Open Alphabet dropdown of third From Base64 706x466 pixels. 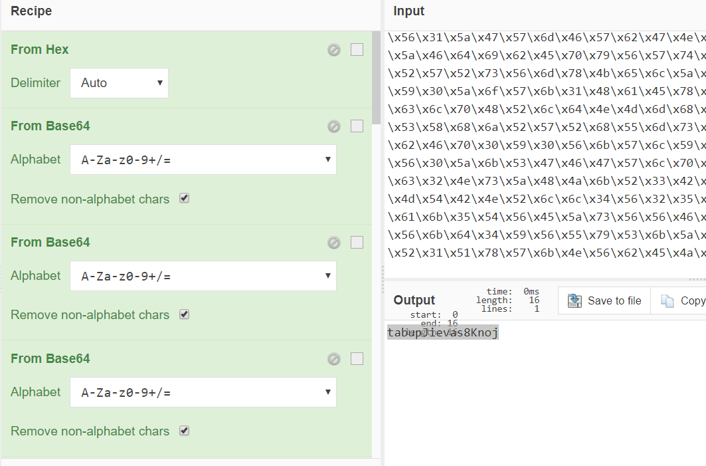click(203, 392)
